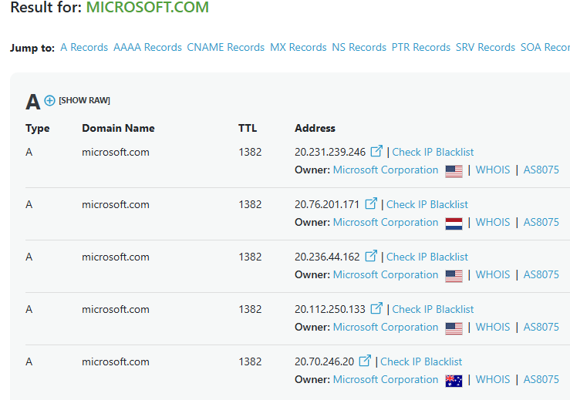This screenshot has height=400, width=570.
Task: Click the Australia flag icon
Action: pos(454,381)
